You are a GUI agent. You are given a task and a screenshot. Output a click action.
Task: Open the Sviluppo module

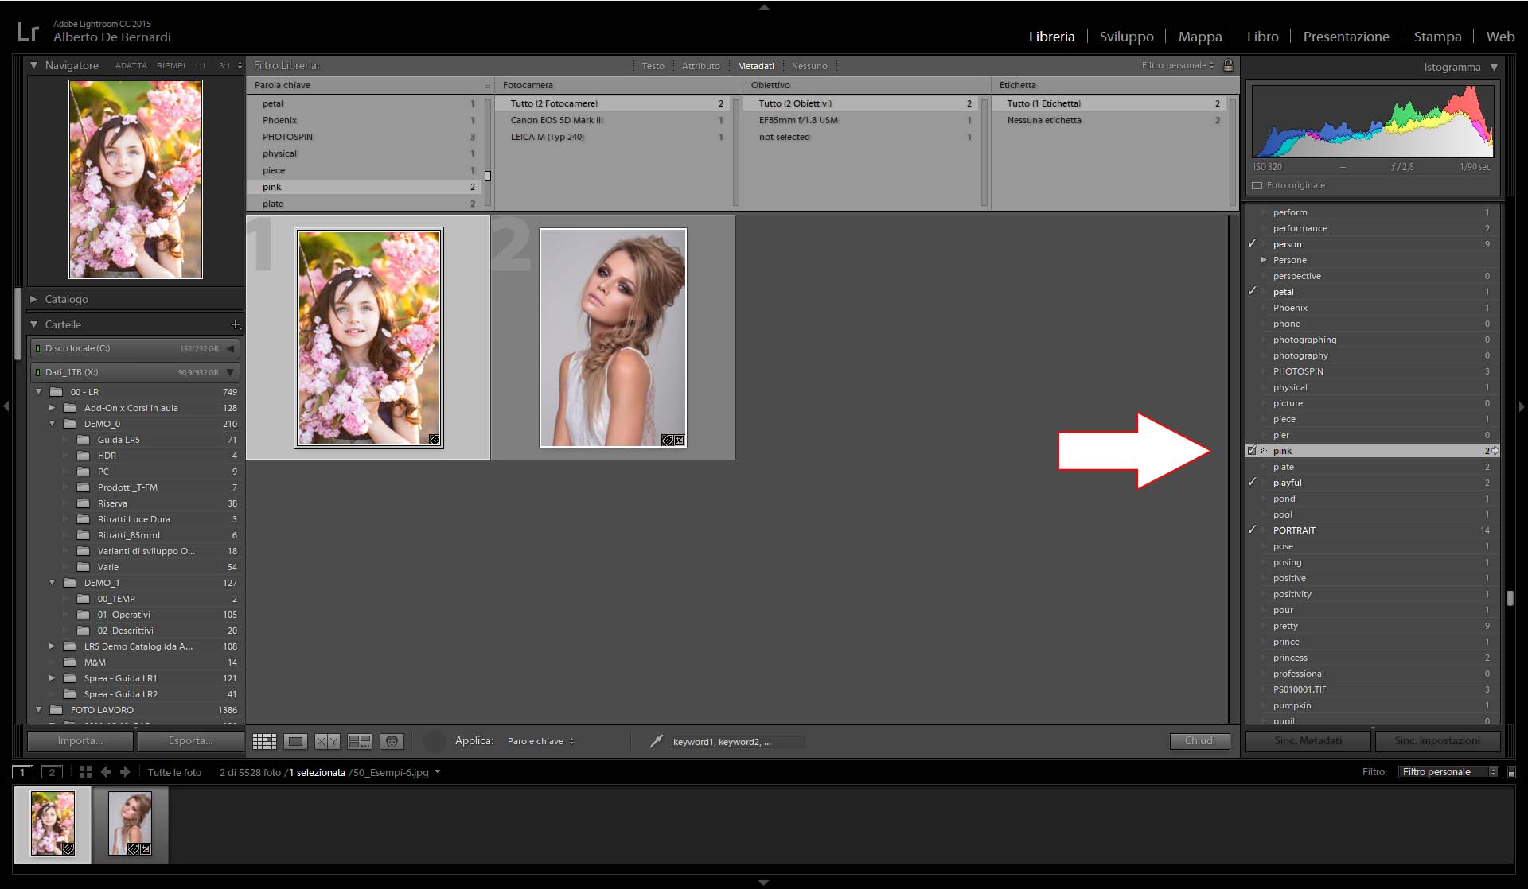[x=1126, y=37]
